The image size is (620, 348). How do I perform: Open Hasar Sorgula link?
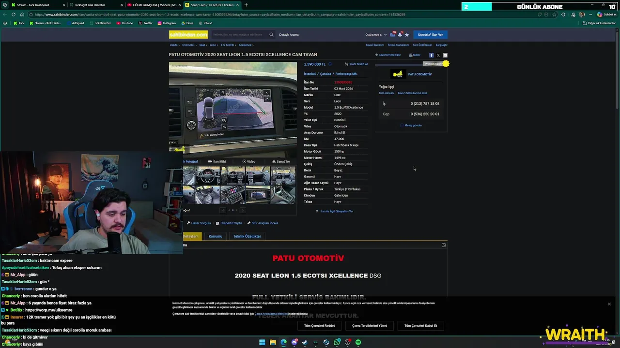point(199,223)
